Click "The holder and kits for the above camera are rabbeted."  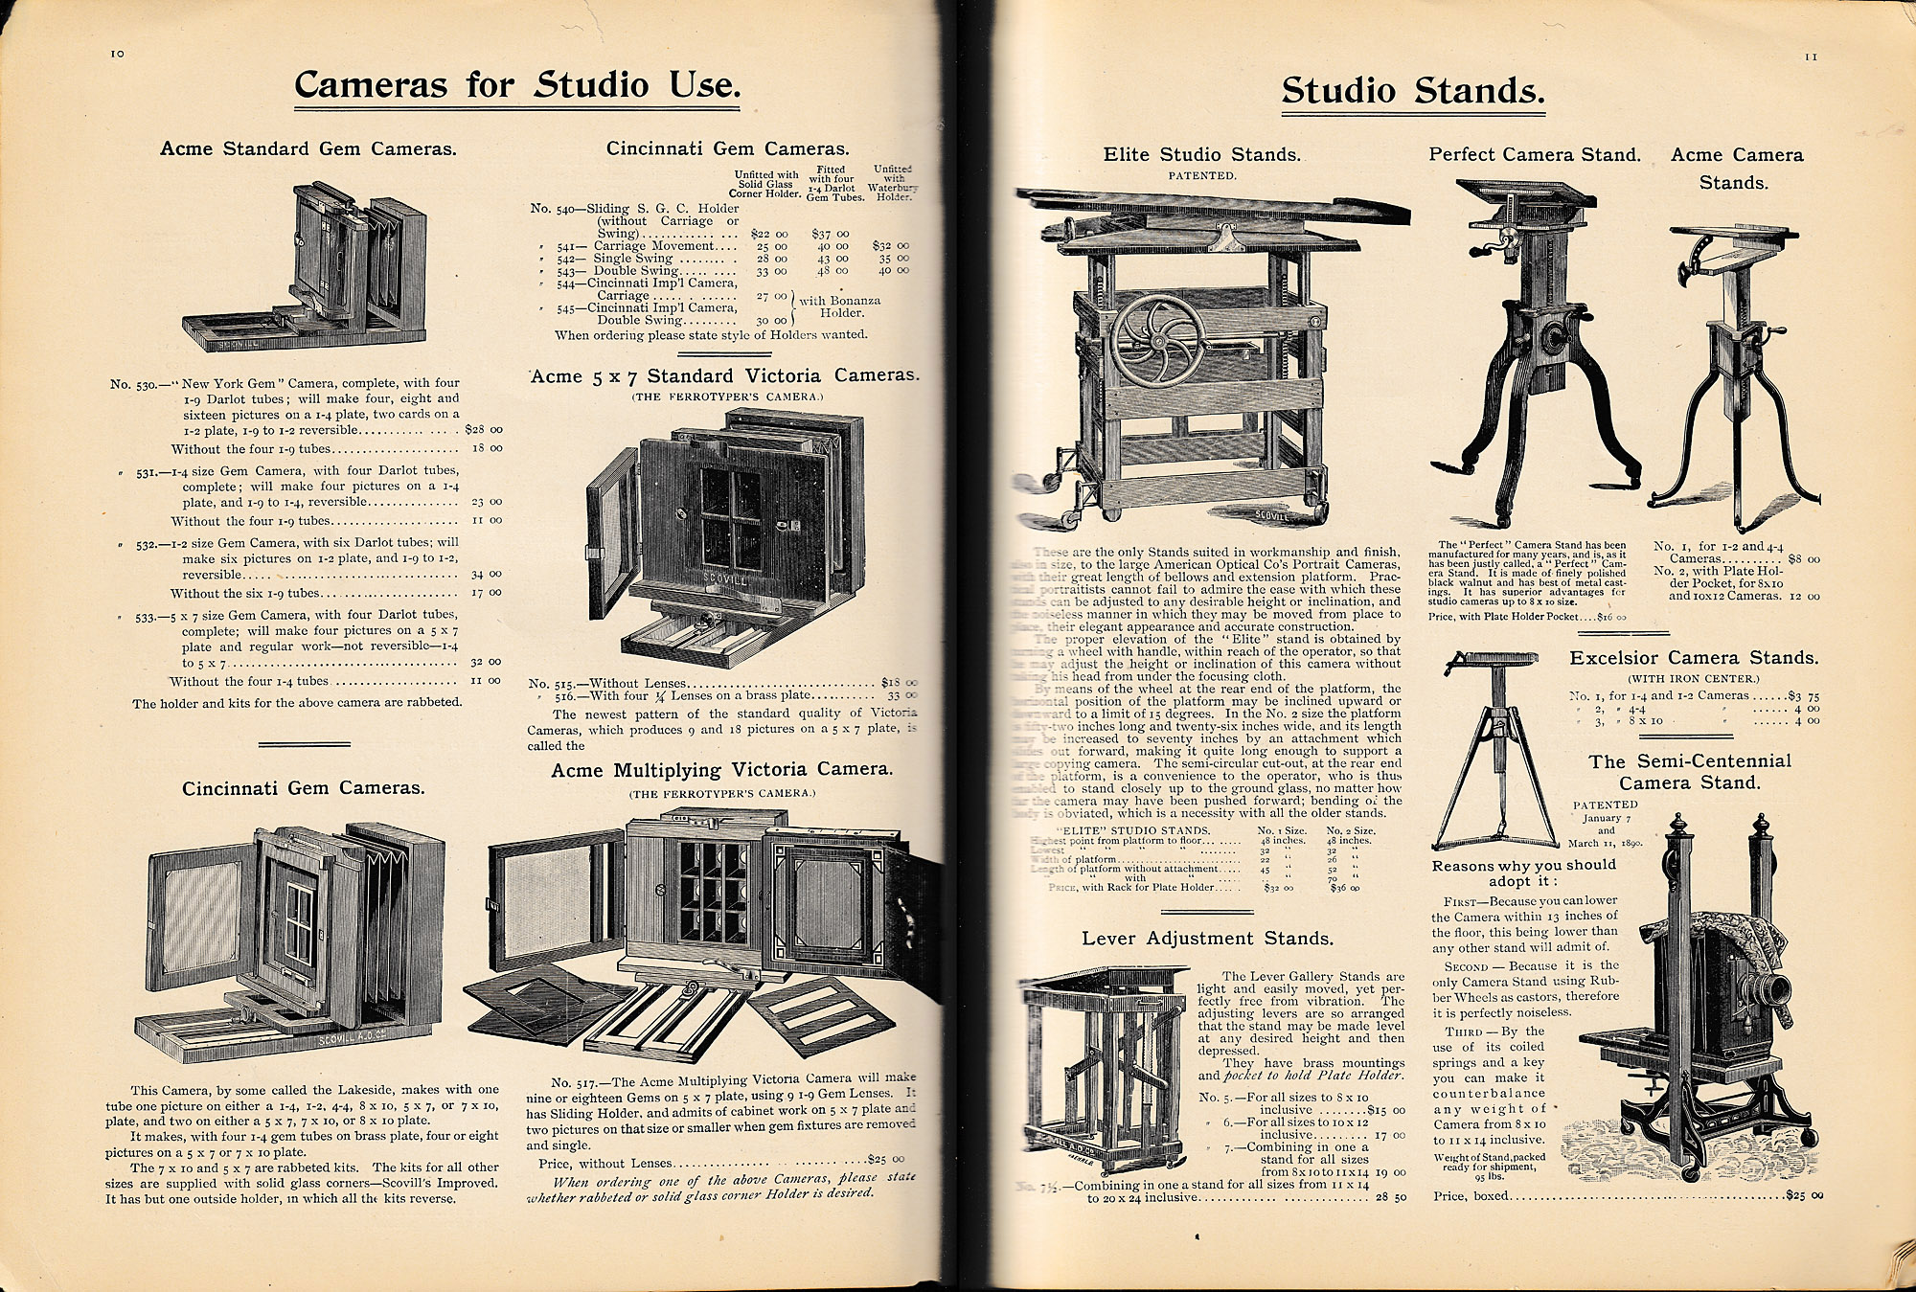pyautogui.click(x=297, y=702)
